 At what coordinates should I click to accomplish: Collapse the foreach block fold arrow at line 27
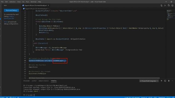point(28,24)
